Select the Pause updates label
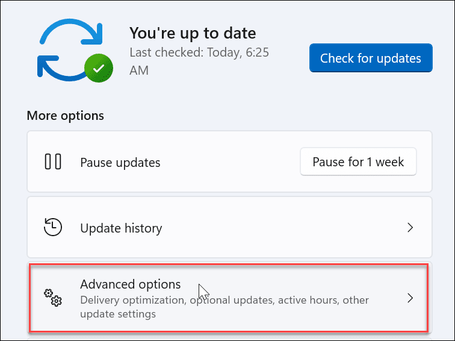 click(120, 163)
